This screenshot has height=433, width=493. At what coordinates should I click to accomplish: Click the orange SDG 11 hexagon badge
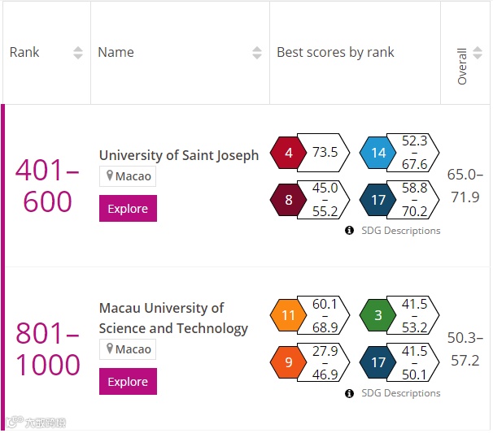point(288,317)
